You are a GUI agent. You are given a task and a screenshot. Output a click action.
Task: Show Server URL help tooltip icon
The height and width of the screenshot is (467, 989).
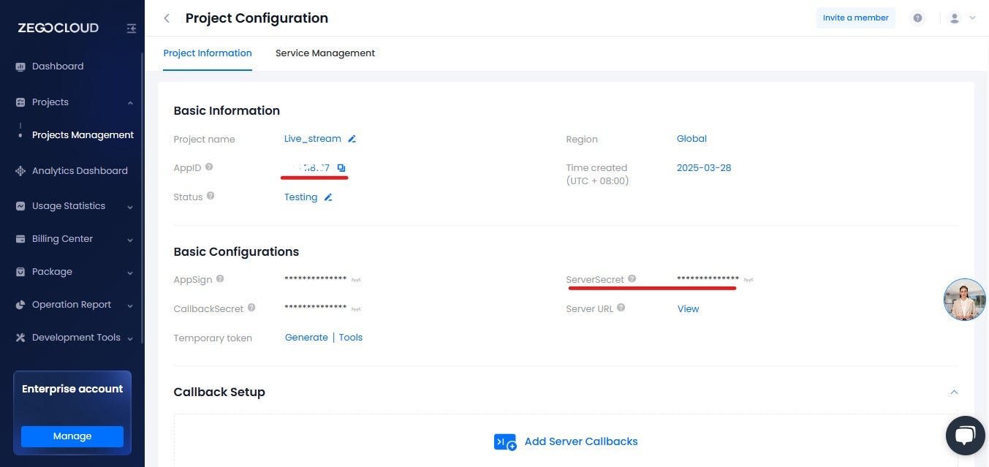point(621,308)
